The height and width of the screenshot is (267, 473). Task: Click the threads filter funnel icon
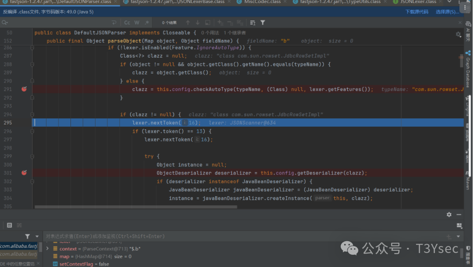27,236
